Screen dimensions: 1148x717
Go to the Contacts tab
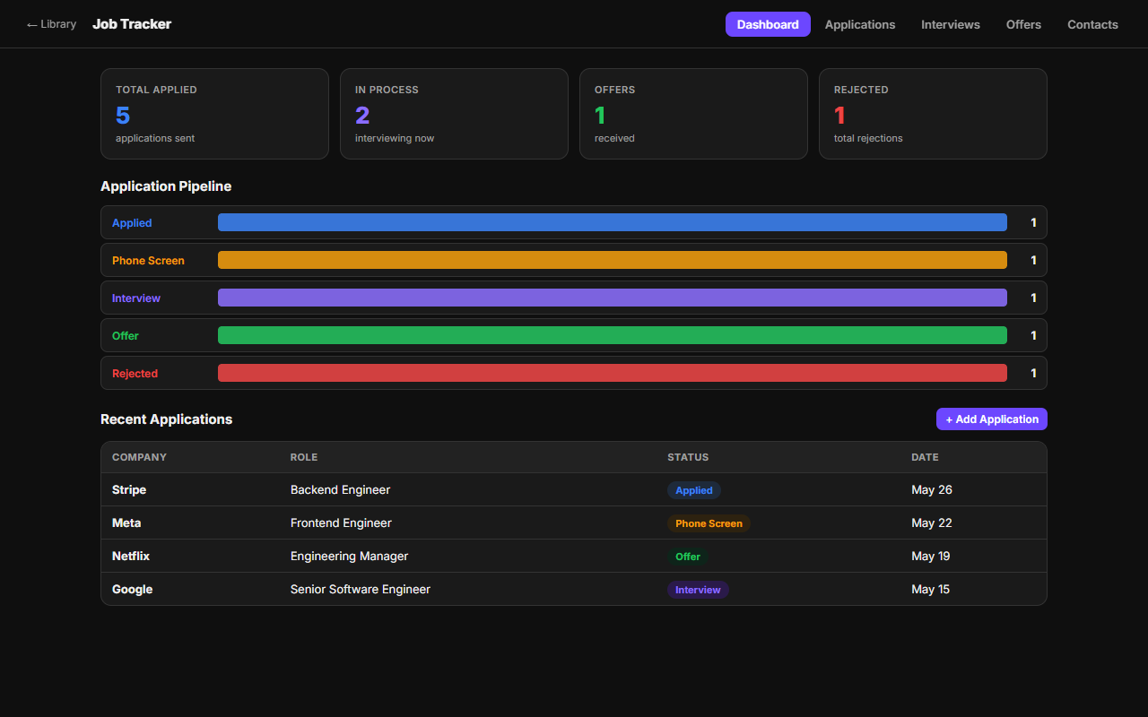(1092, 24)
